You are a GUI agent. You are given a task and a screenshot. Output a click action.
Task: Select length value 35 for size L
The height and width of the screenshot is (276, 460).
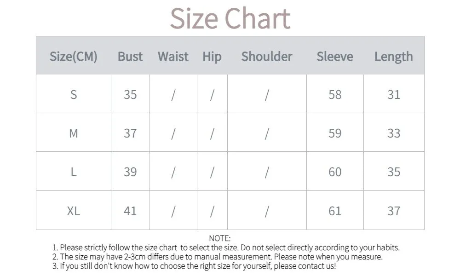[x=394, y=172]
